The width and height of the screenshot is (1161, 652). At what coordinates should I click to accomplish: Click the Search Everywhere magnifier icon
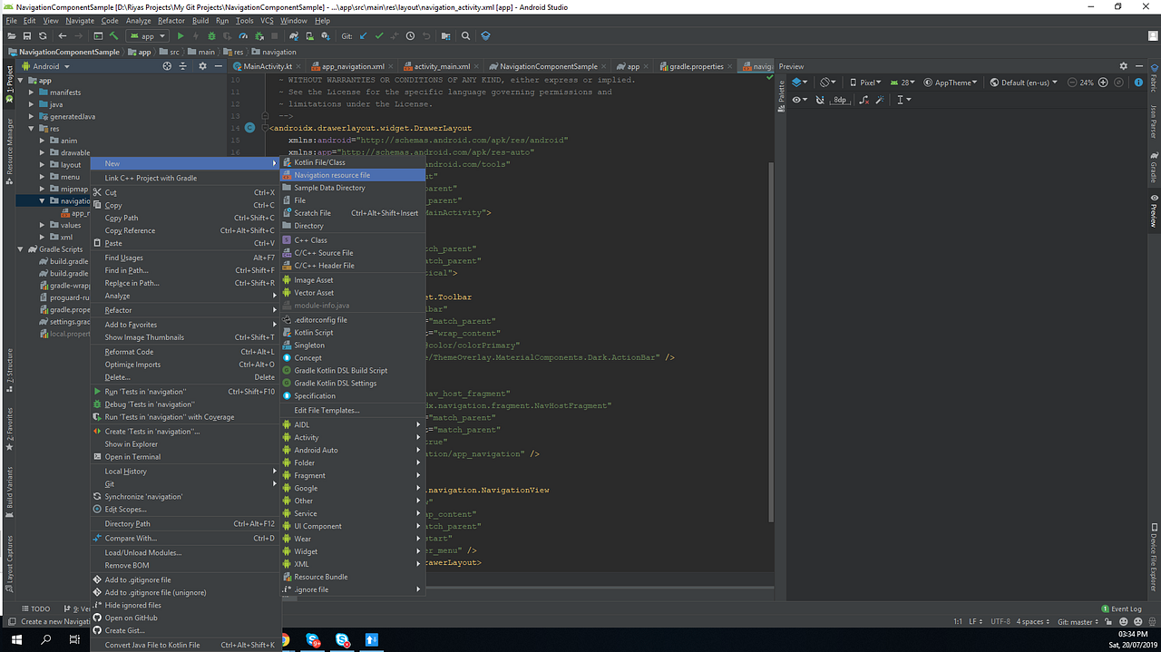click(x=465, y=36)
